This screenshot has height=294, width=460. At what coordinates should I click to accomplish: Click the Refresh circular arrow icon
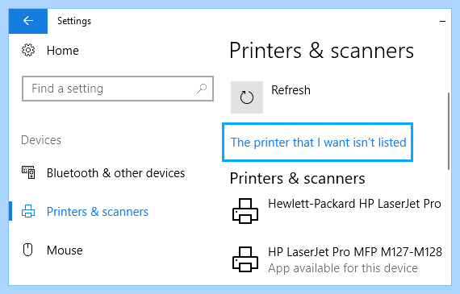(247, 97)
